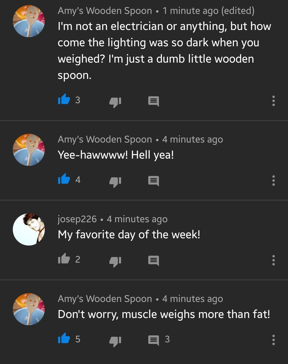
Task: Open josep226's profile avatar
Action: tap(29, 229)
